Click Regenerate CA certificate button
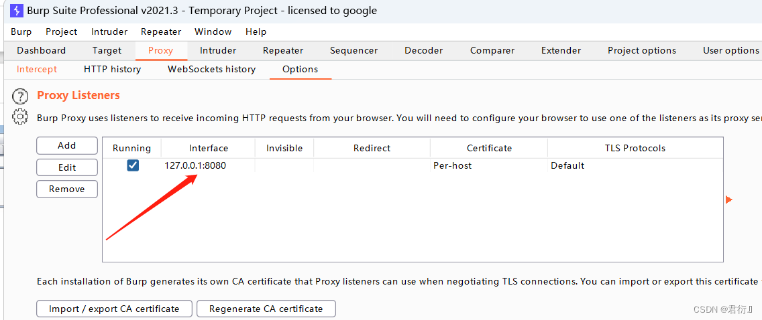762x320 pixels. (266, 309)
